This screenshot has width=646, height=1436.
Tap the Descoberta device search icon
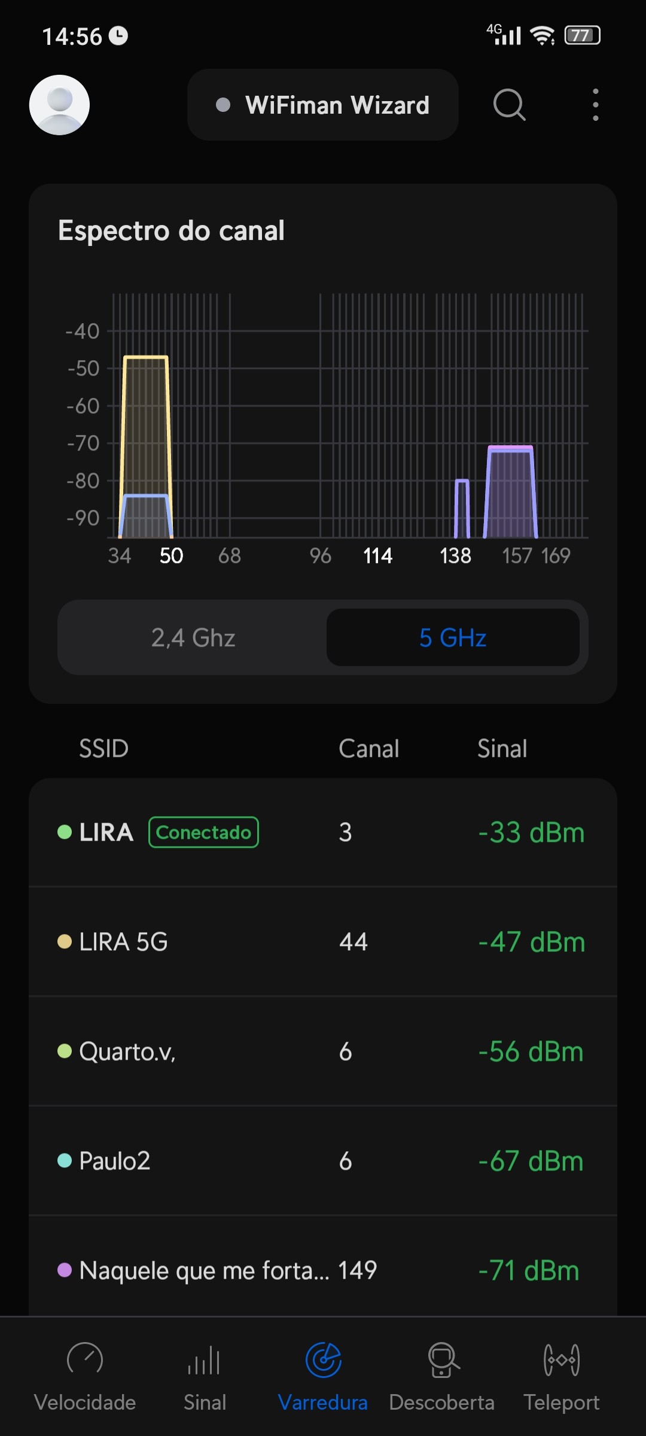tap(443, 1359)
